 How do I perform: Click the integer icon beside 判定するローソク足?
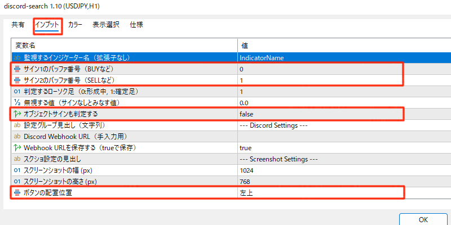point(17,91)
